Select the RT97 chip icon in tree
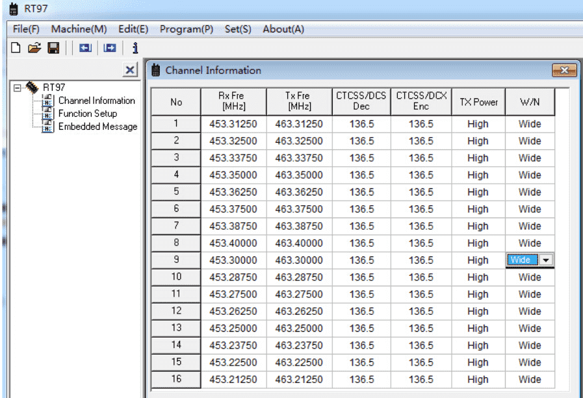 pyautogui.click(x=32, y=88)
